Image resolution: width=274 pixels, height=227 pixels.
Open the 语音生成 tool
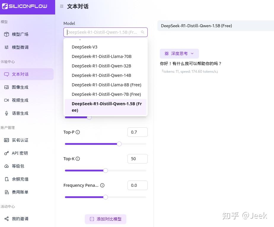pos(20,113)
